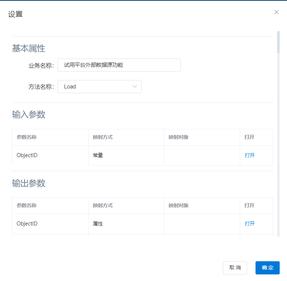
Task: Click empty 映射对象 cell in 输入参数 row
Action: [202, 155]
